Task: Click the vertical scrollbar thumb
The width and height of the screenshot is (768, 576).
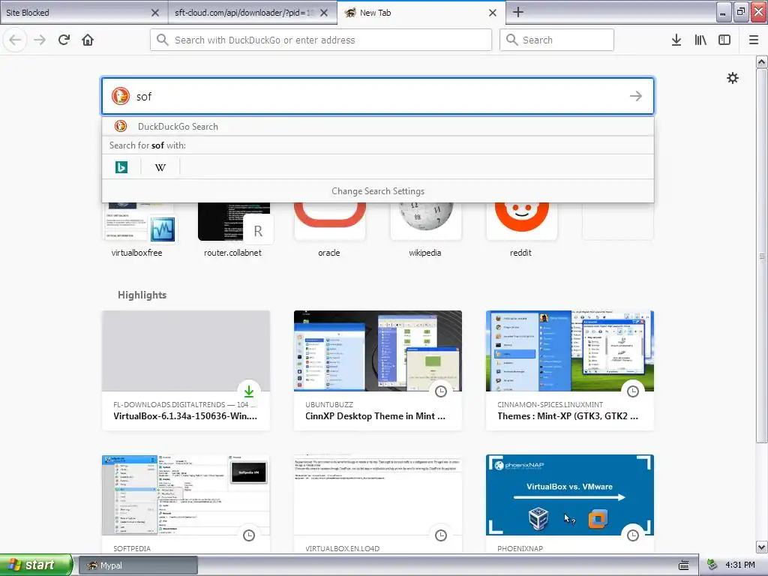Action: coord(761,256)
